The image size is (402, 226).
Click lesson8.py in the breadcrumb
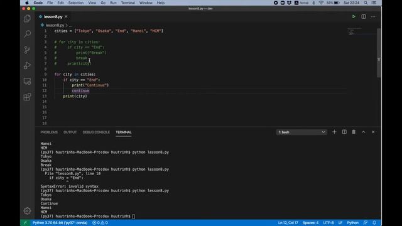coord(55,25)
